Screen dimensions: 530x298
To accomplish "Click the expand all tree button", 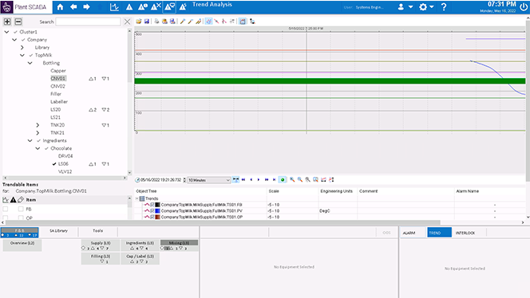I will 7,22.
